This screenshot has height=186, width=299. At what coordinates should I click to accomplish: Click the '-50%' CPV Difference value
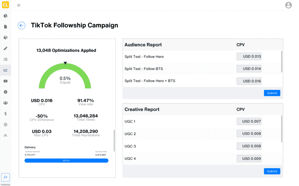(41, 116)
